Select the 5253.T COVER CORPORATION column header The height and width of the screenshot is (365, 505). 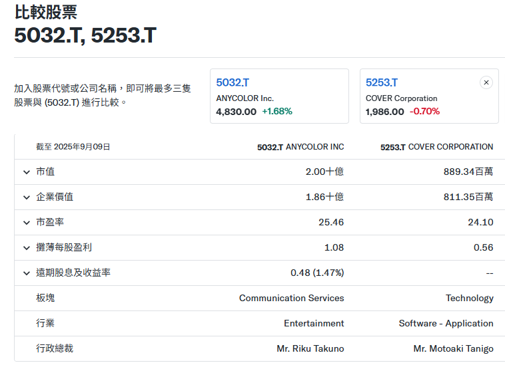[436, 147]
